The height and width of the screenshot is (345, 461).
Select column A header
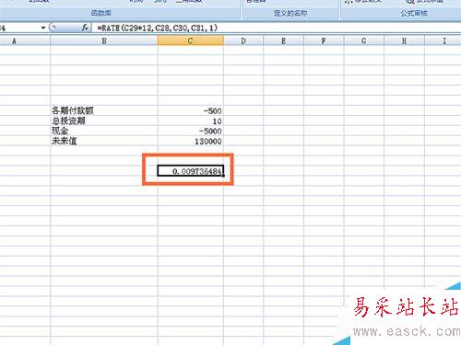click(25, 40)
